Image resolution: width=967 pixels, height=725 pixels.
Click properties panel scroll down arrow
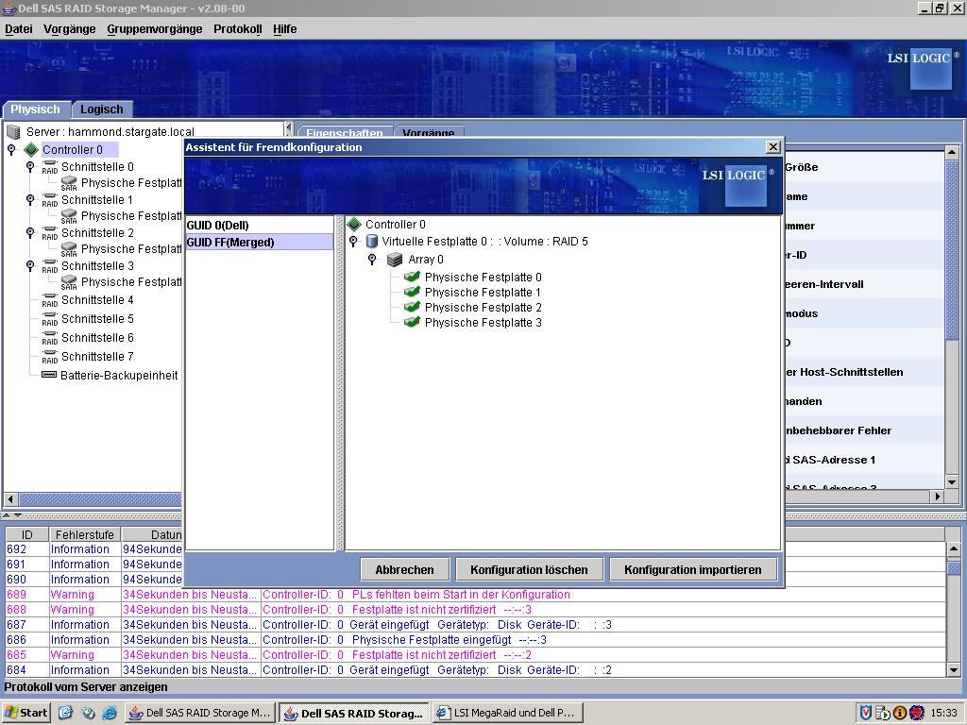(x=952, y=482)
